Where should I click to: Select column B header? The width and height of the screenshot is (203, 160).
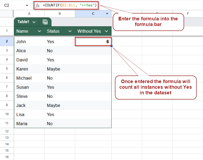[x=60, y=14]
